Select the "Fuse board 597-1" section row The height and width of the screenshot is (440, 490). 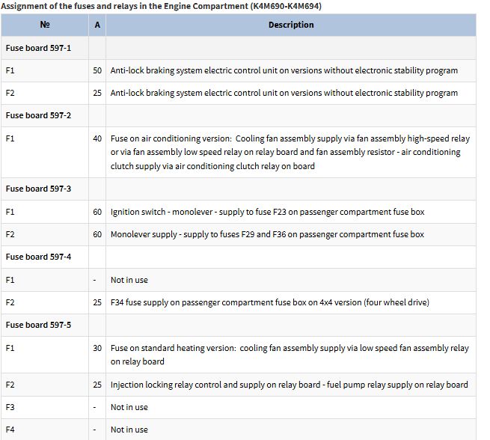point(38,48)
